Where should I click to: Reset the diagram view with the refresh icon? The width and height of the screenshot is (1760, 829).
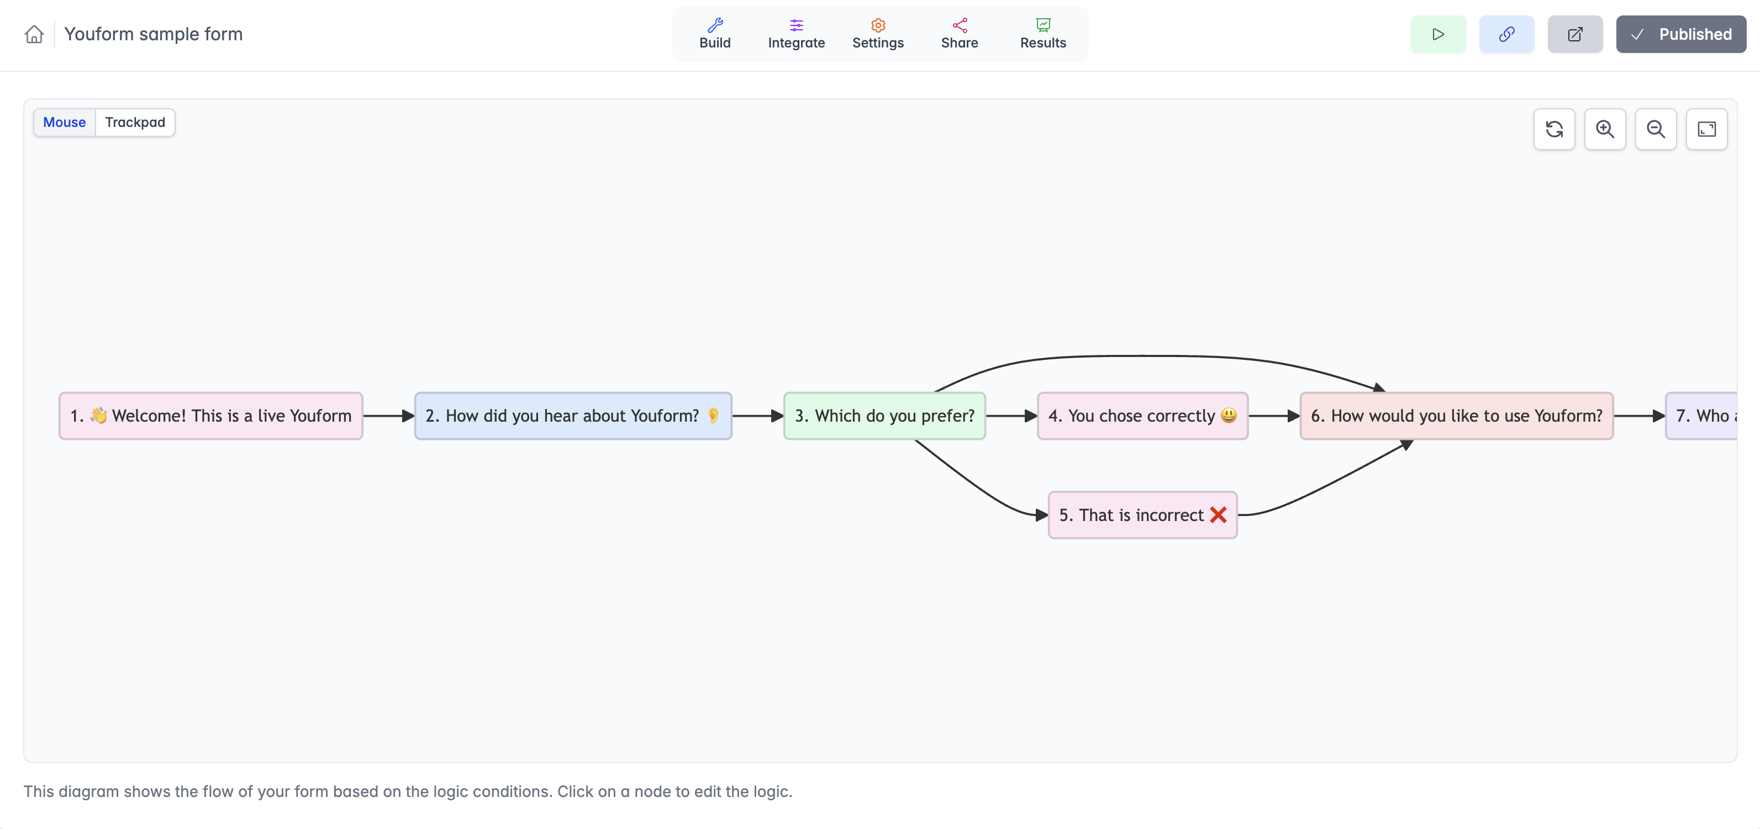1555,129
